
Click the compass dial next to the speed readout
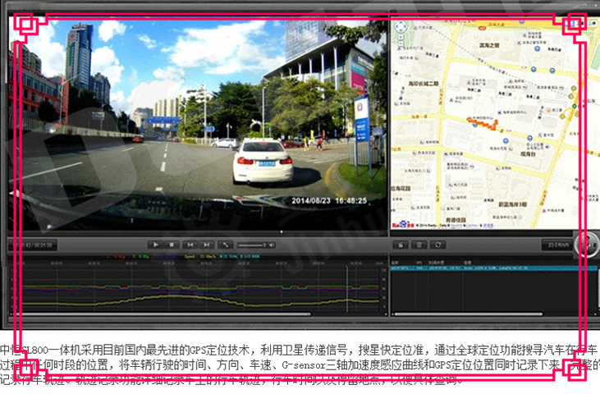(x=588, y=244)
